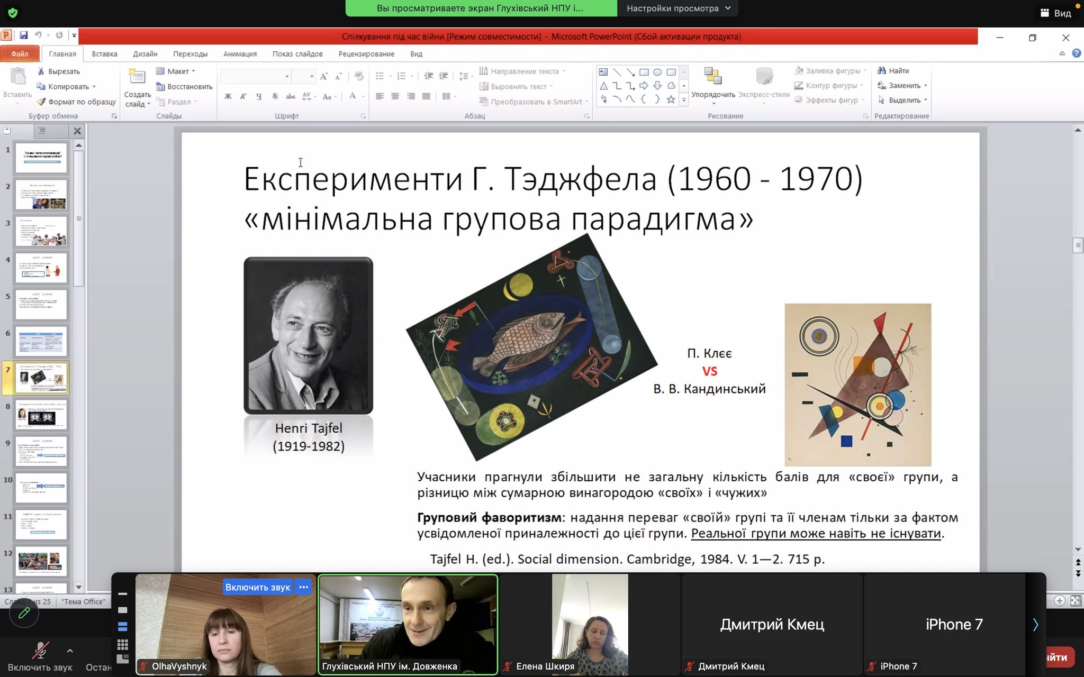The image size is (1084, 677).
Task: Click more options dots on OlhaVyshnyk video
Action: pos(303,587)
